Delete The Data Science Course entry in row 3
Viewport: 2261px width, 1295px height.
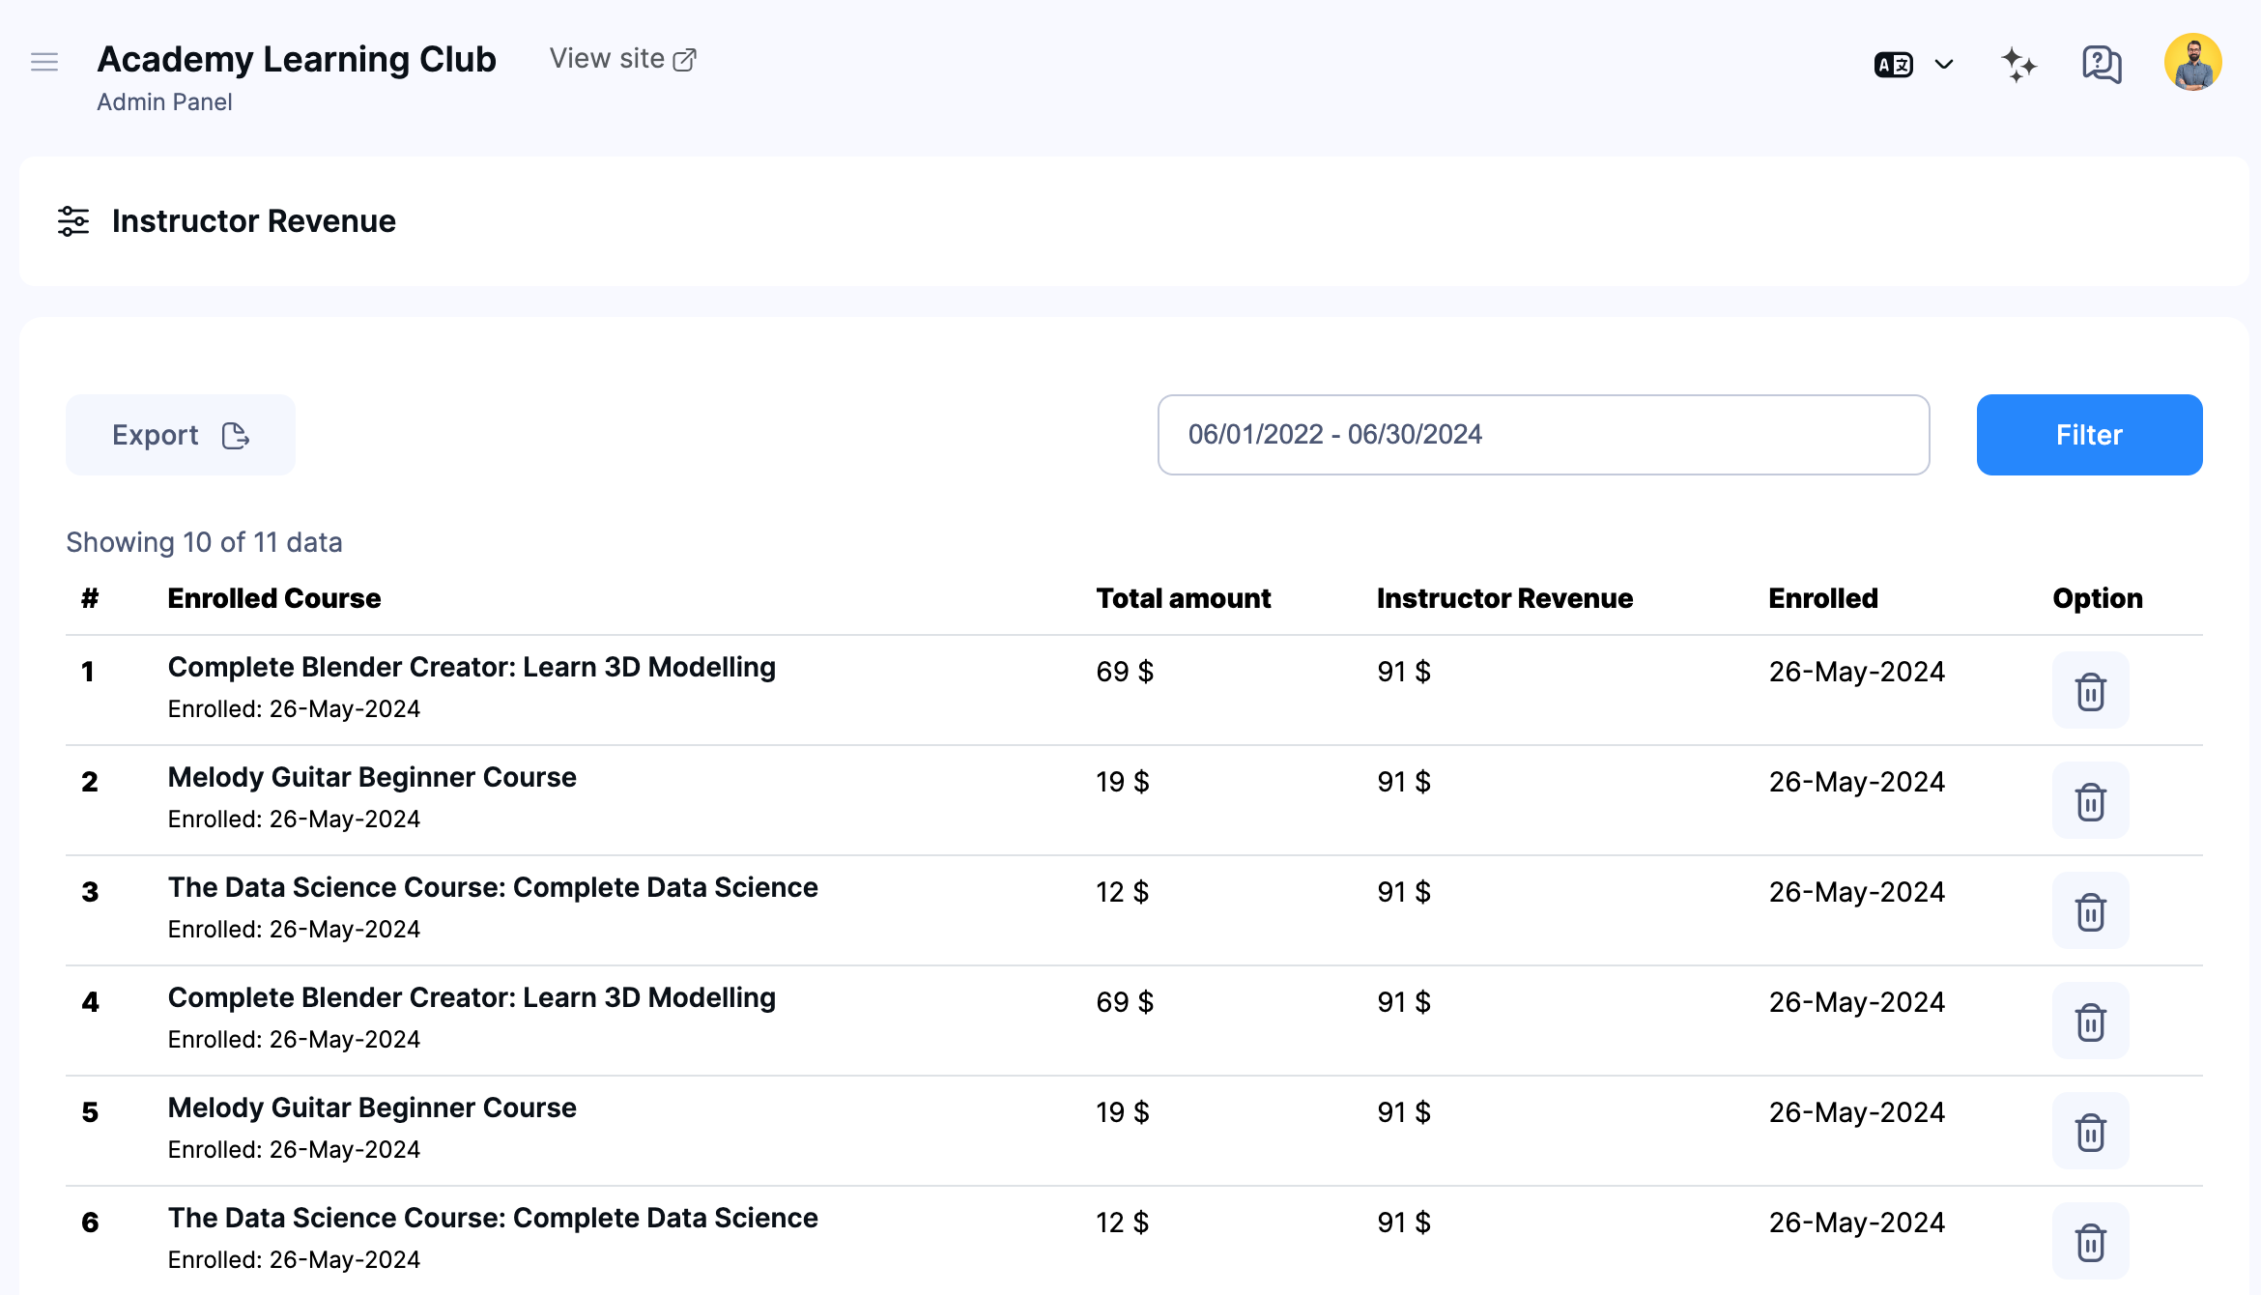pos(2090,909)
